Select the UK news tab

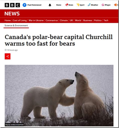[x=71, y=20]
